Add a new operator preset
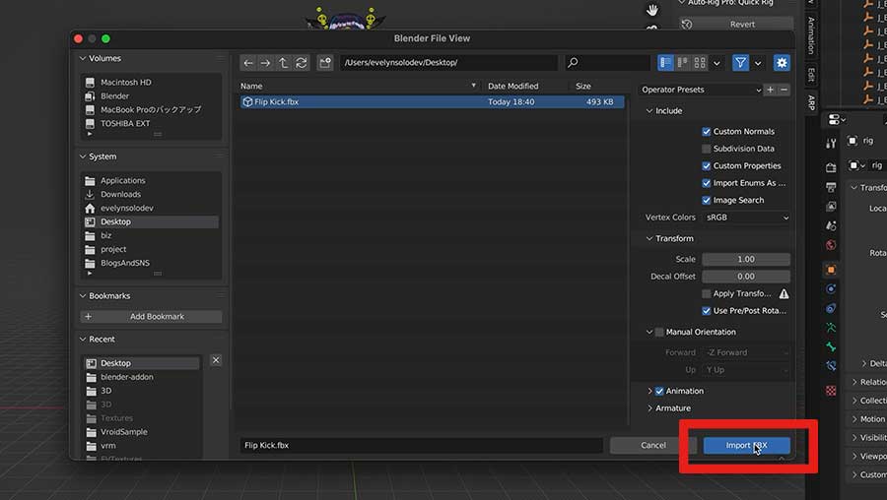This screenshot has width=887, height=500. (770, 90)
